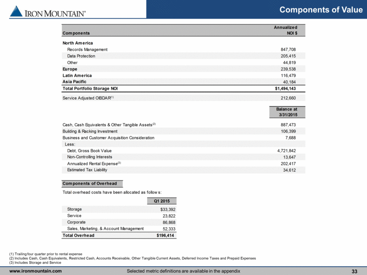Select the 'Annualized NOI $' column header
The height and width of the screenshot is (275, 367).
point(286,30)
